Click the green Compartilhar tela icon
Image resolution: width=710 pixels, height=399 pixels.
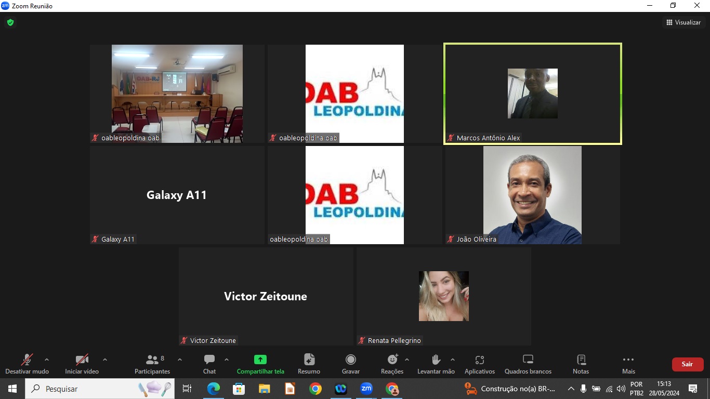[x=260, y=360]
